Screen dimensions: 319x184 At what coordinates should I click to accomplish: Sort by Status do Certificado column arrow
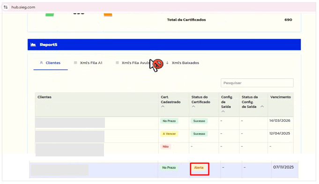(193, 107)
